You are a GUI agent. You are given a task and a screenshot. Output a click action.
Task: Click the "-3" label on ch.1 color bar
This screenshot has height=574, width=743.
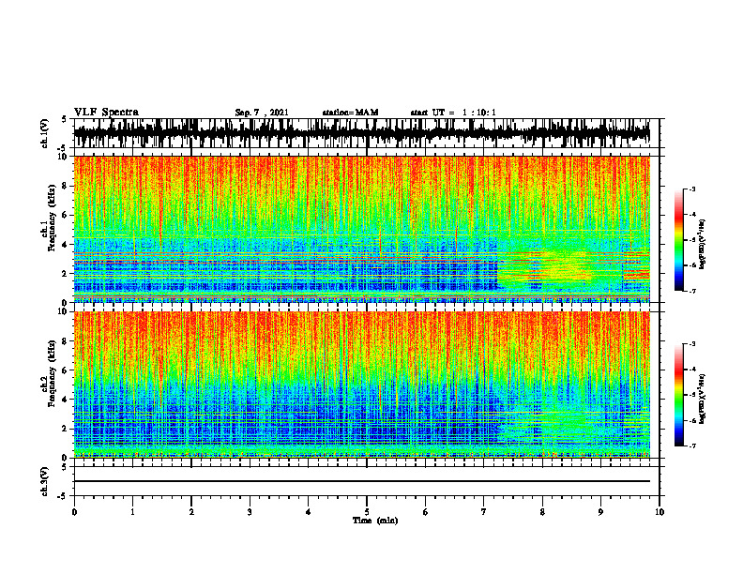point(692,189)
